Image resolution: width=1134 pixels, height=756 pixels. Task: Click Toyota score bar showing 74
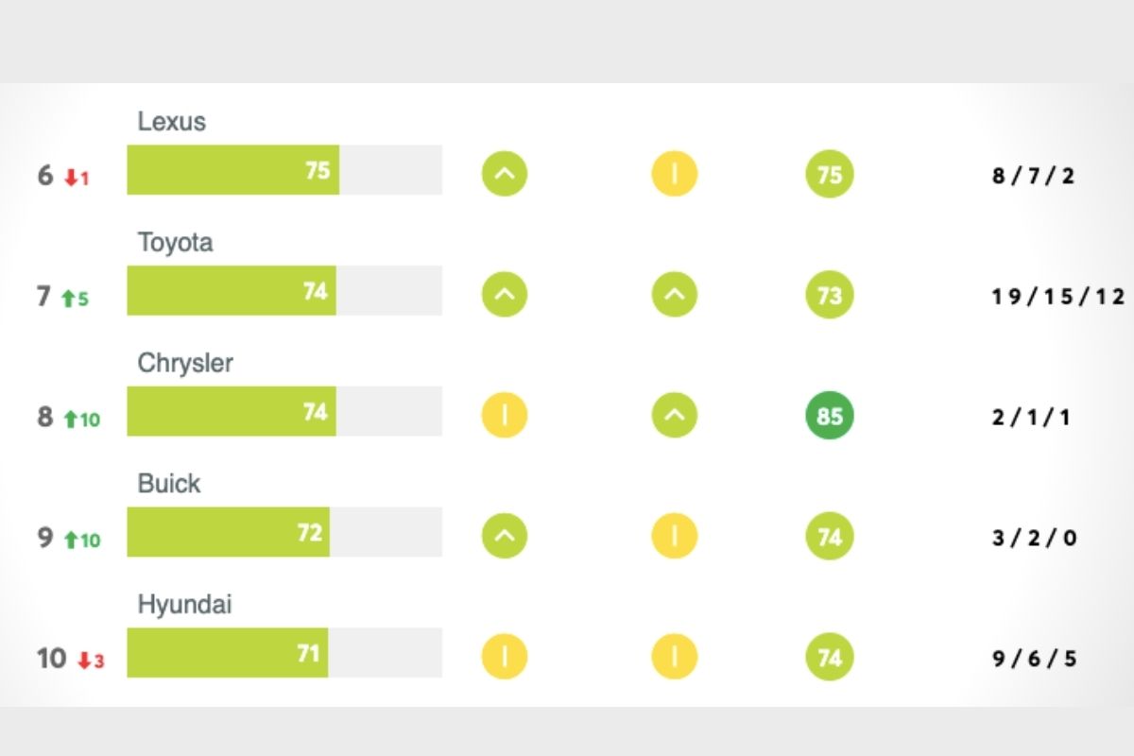284,290
